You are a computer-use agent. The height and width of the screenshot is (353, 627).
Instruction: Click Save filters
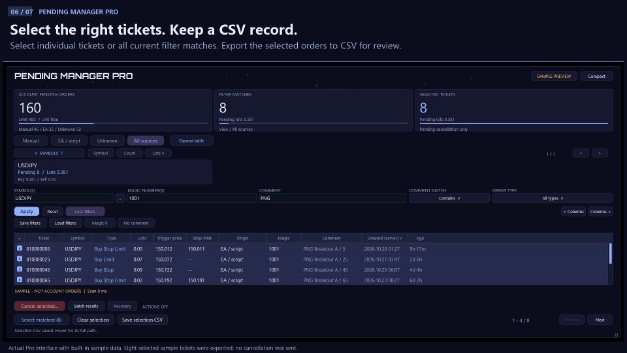30,223
